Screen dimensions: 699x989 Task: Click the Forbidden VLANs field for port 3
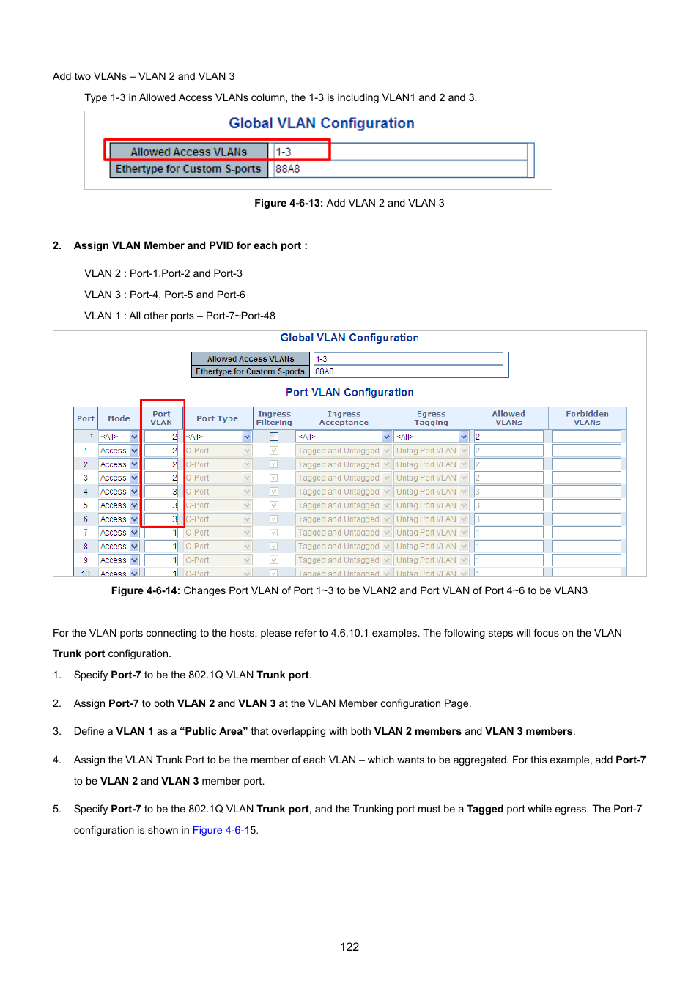coord(587,478)
